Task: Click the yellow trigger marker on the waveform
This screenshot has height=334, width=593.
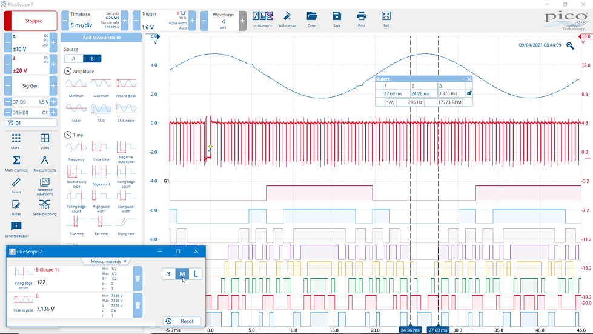Action: pos(210,147)
